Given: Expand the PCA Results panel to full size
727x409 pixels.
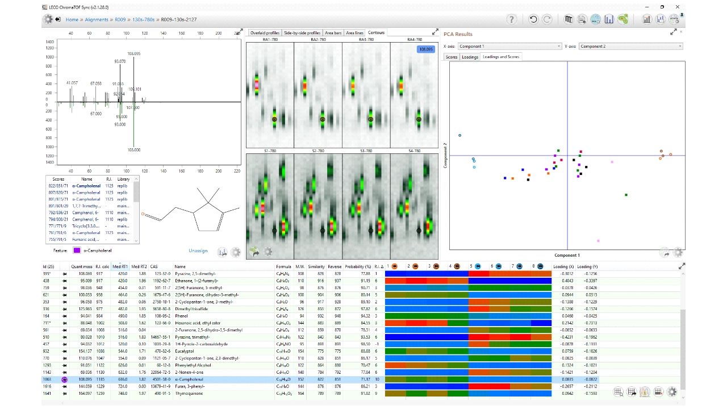Looking at the screenshot, I should (674, 32).
